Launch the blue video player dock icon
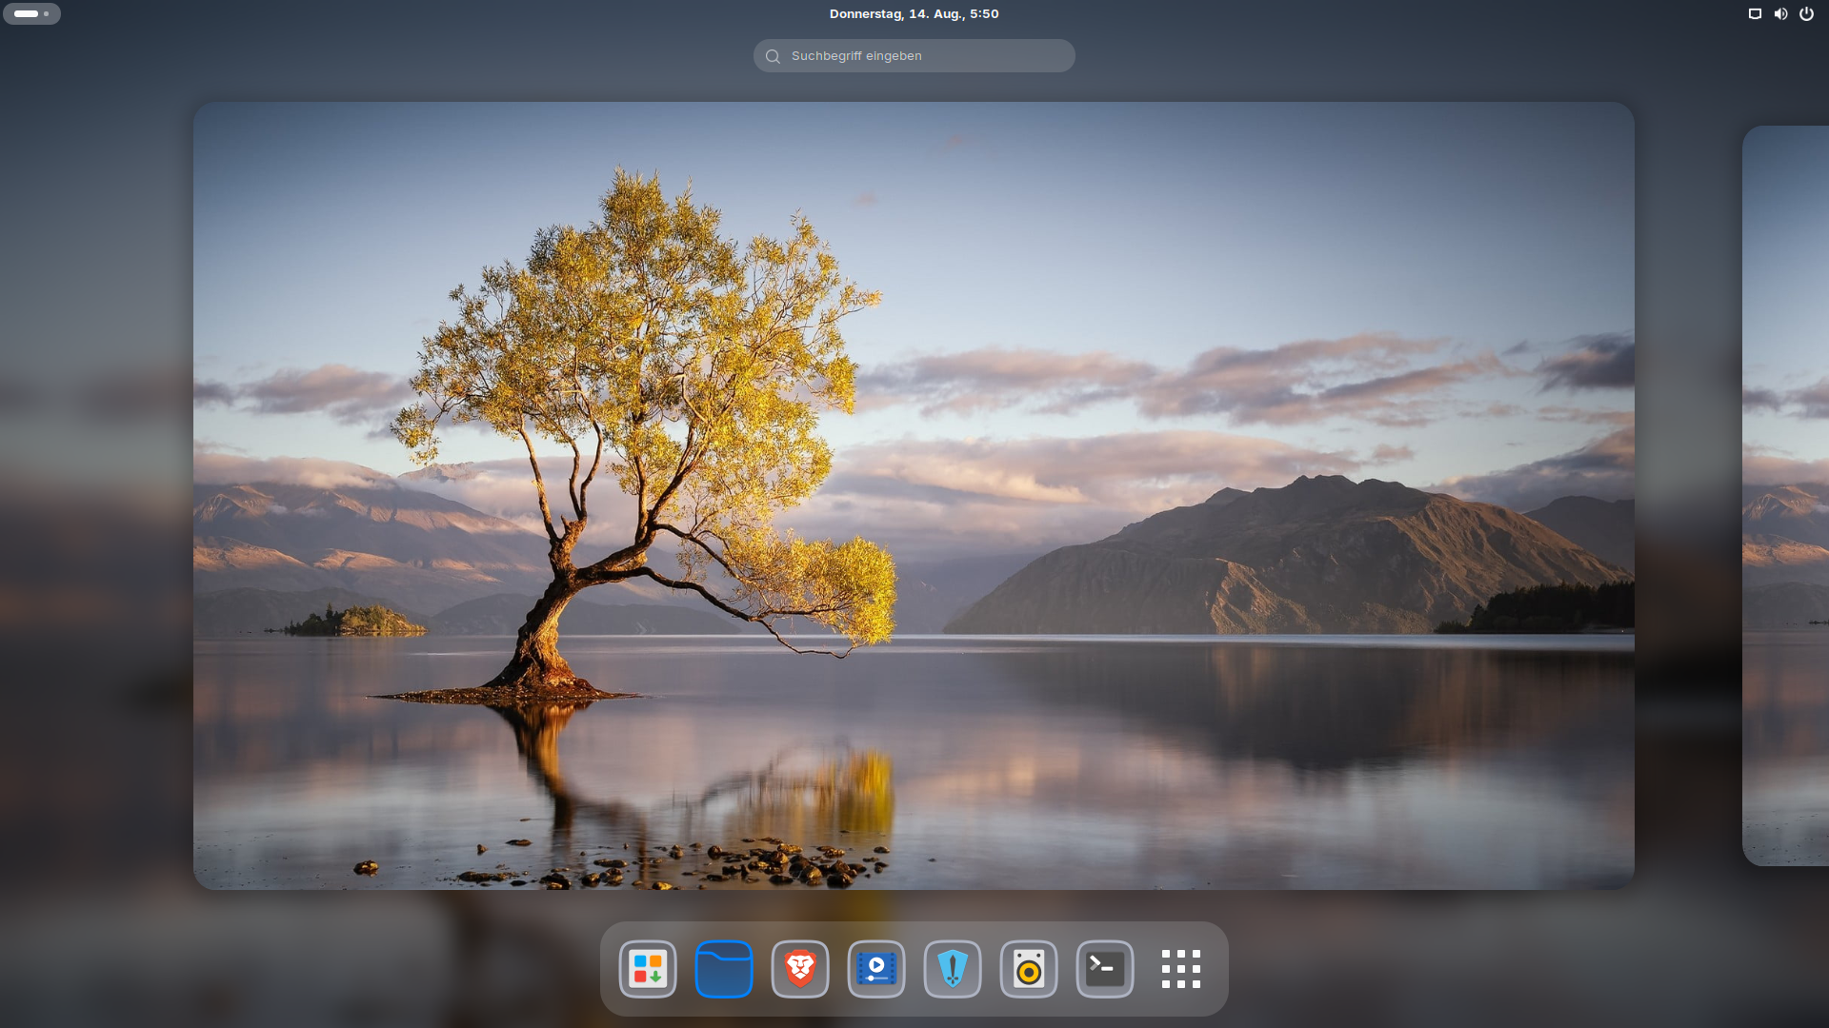 (x=876, y=969)
